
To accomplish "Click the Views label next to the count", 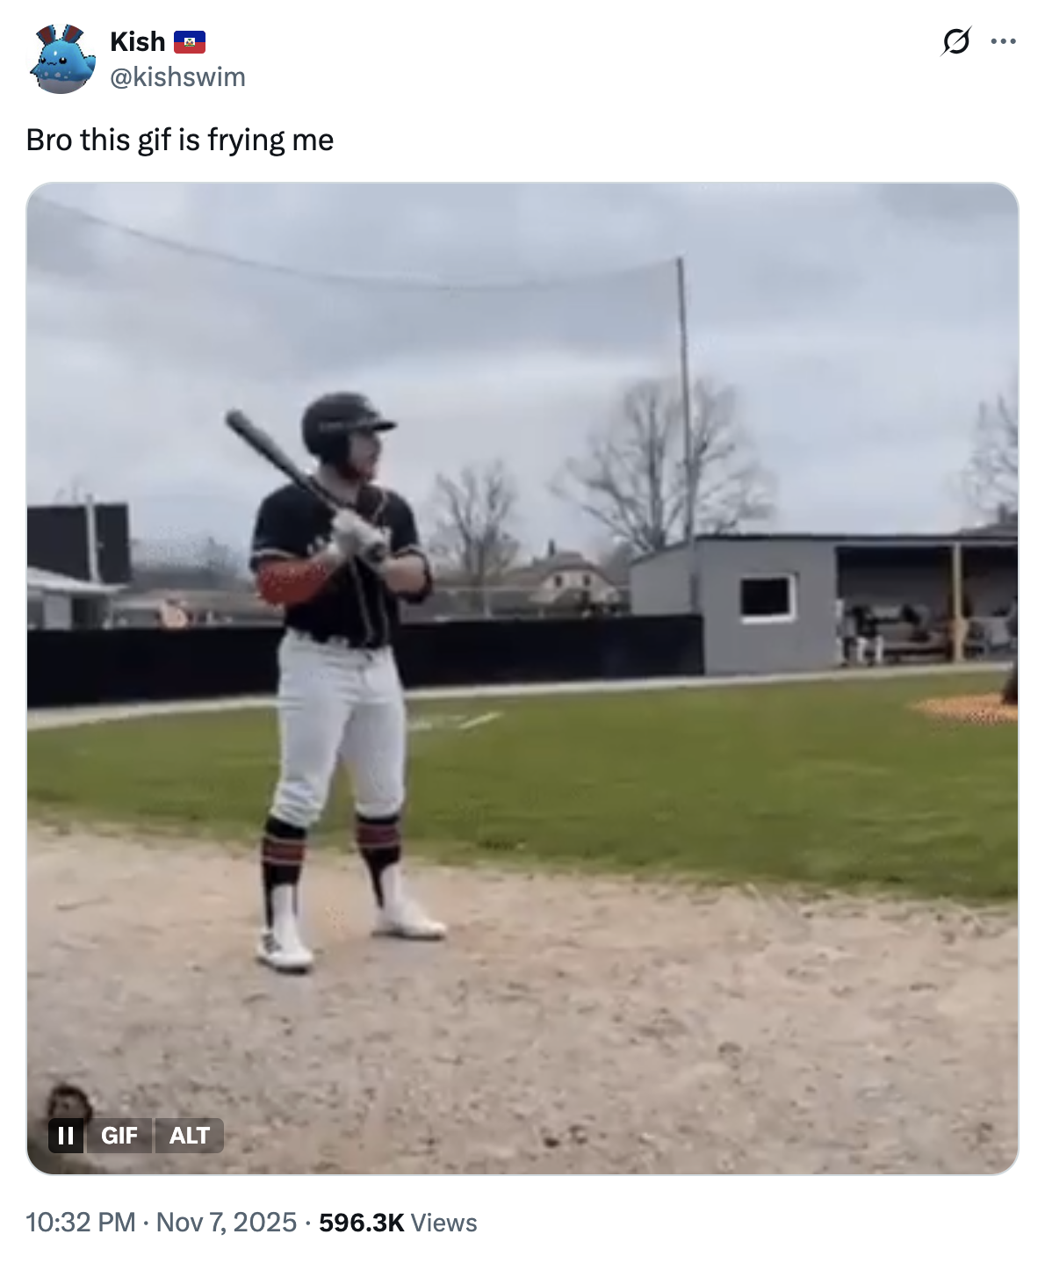I will coord(444,1223).
